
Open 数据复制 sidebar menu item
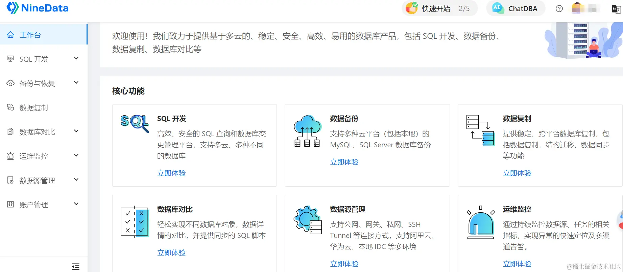[44, 108]
